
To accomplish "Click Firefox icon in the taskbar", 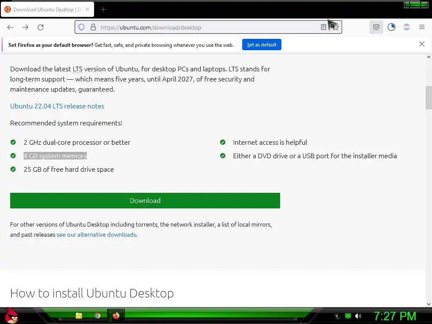I will [116, 316].
